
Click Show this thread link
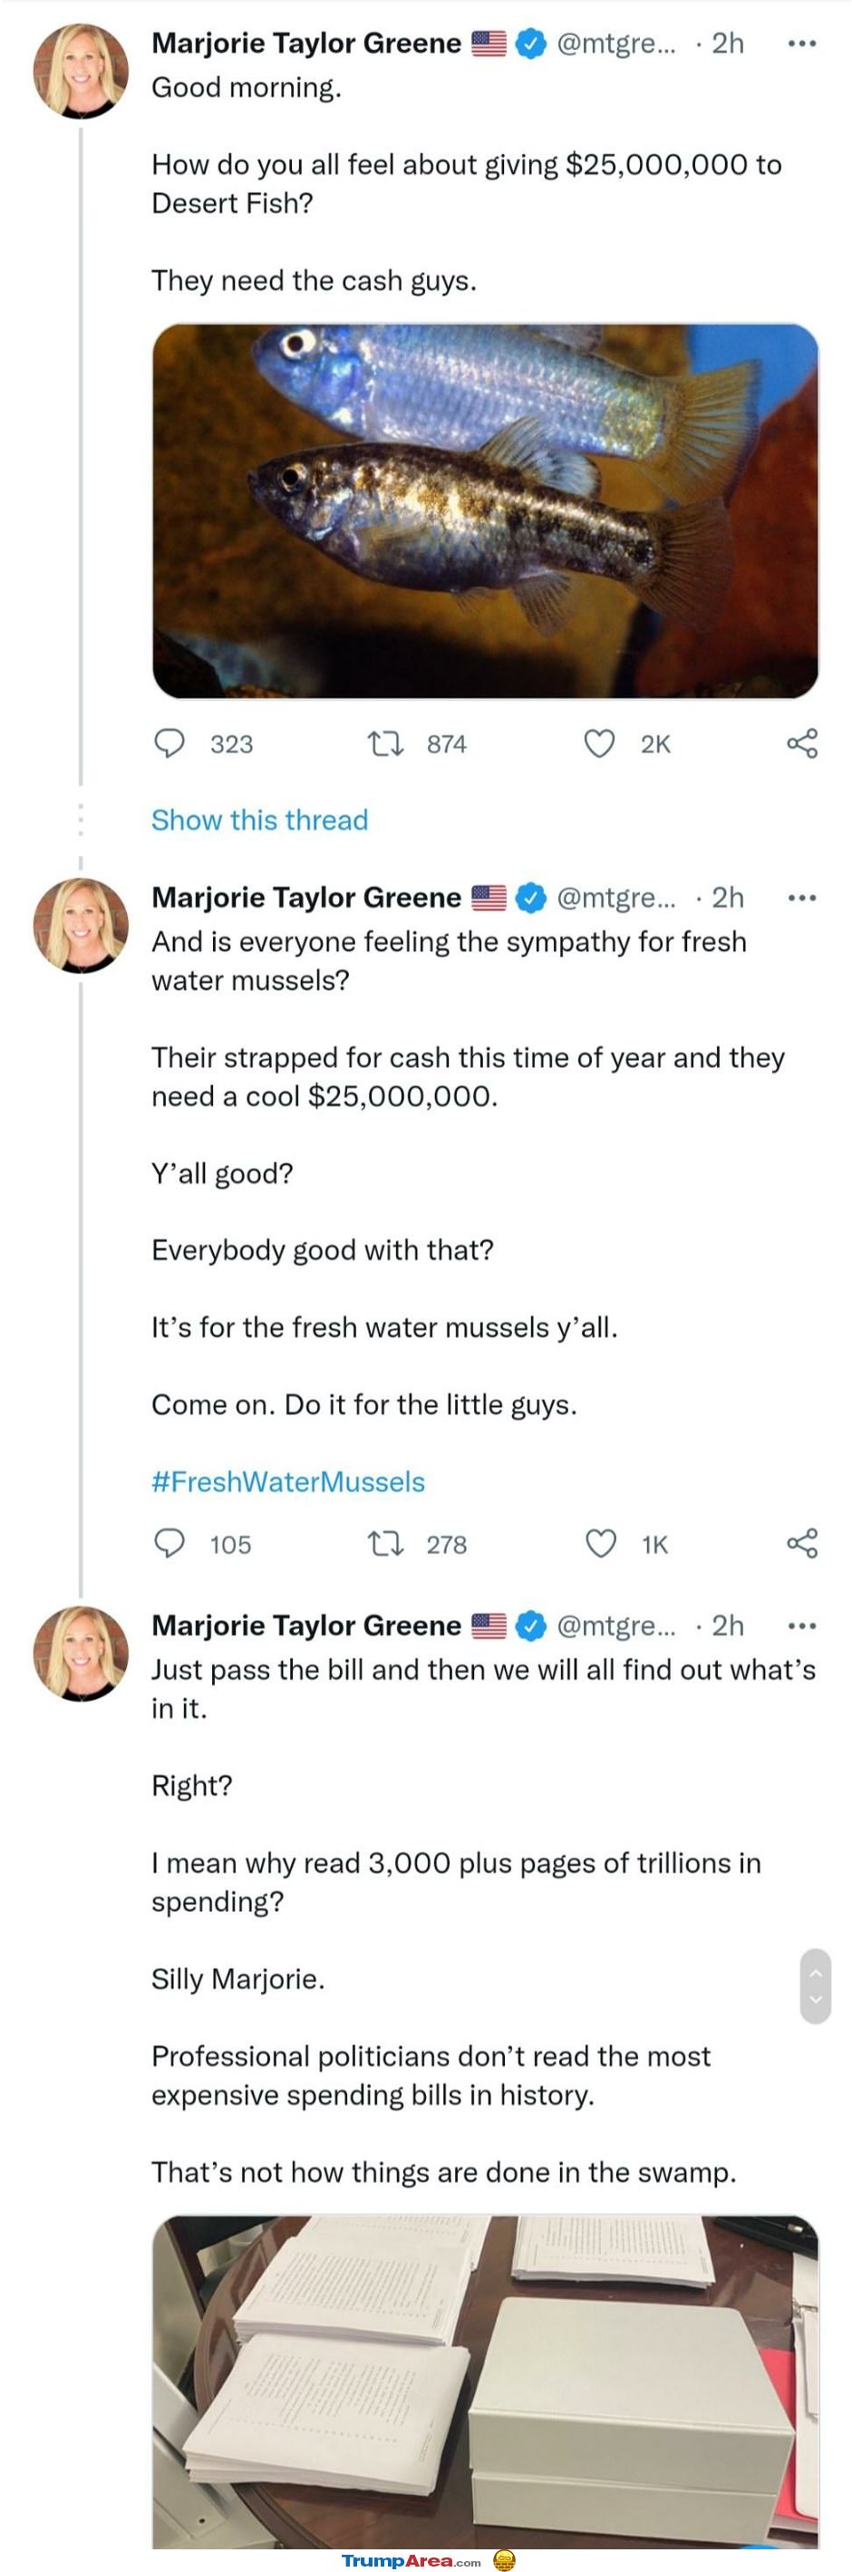pos(259,820)
